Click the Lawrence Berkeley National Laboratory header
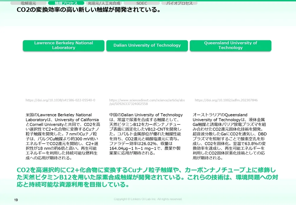The width and height of the screenshot is (296, 205). pyautogui.click(x=64, y=45)
